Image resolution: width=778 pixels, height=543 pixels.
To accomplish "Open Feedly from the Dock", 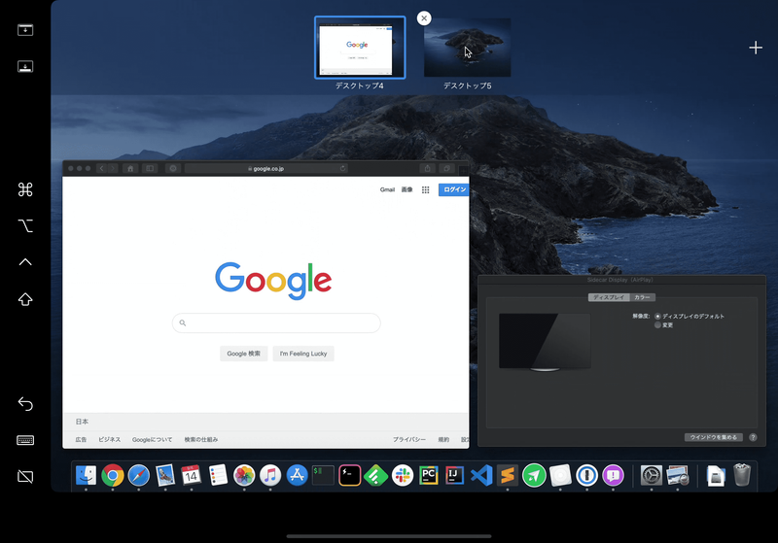I will (376, 476).
